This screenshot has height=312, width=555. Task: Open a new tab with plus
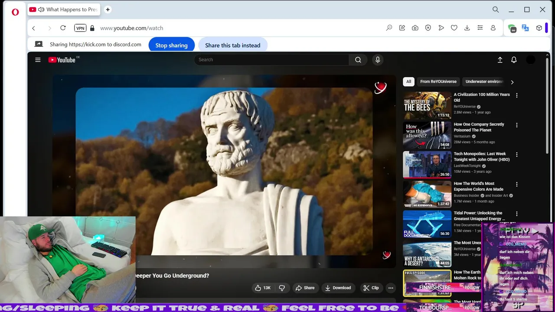pyautogui.click(x=108, y=10)
